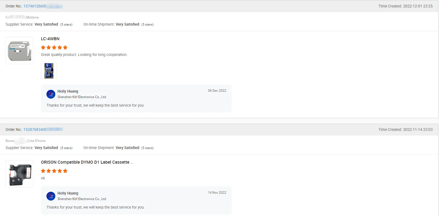Click the 06 Dec 2022 reply date
Screen dimensions: 439x216
217,91
